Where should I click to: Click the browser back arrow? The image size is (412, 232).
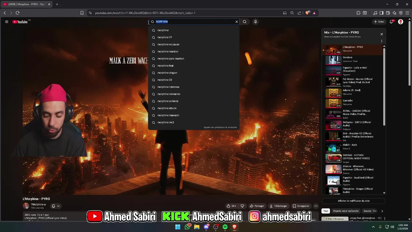pos(5,13)
